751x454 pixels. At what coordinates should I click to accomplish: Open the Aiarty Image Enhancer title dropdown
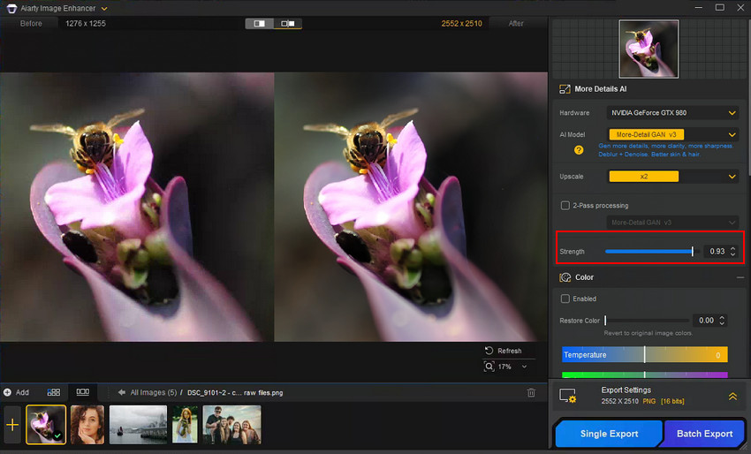click(x=104, y=9)
